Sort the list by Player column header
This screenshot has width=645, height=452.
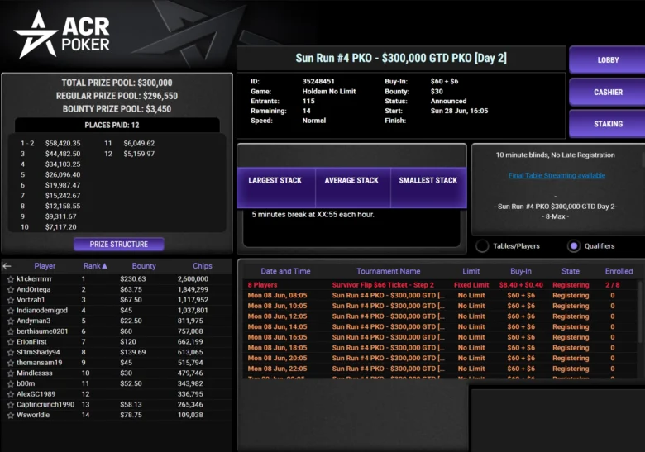45,266
